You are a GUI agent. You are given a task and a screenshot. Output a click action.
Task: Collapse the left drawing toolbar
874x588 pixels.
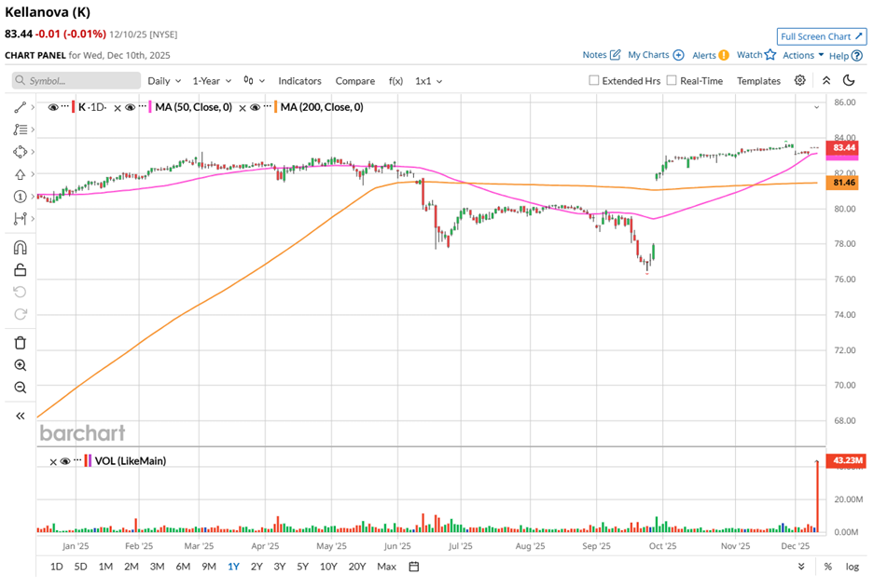(x=21, y=416)
